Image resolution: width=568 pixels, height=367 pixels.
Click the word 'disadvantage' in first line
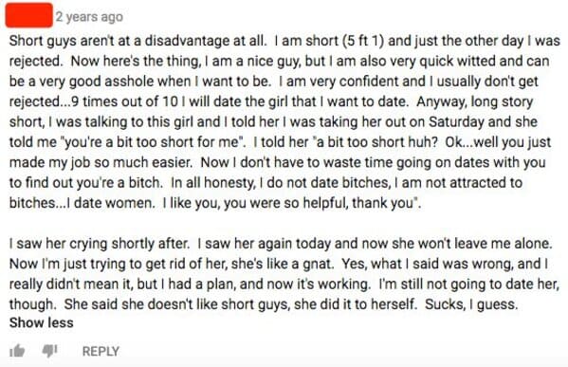coord(187,41)
